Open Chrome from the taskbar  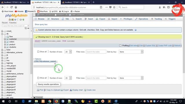click(50, 101)
